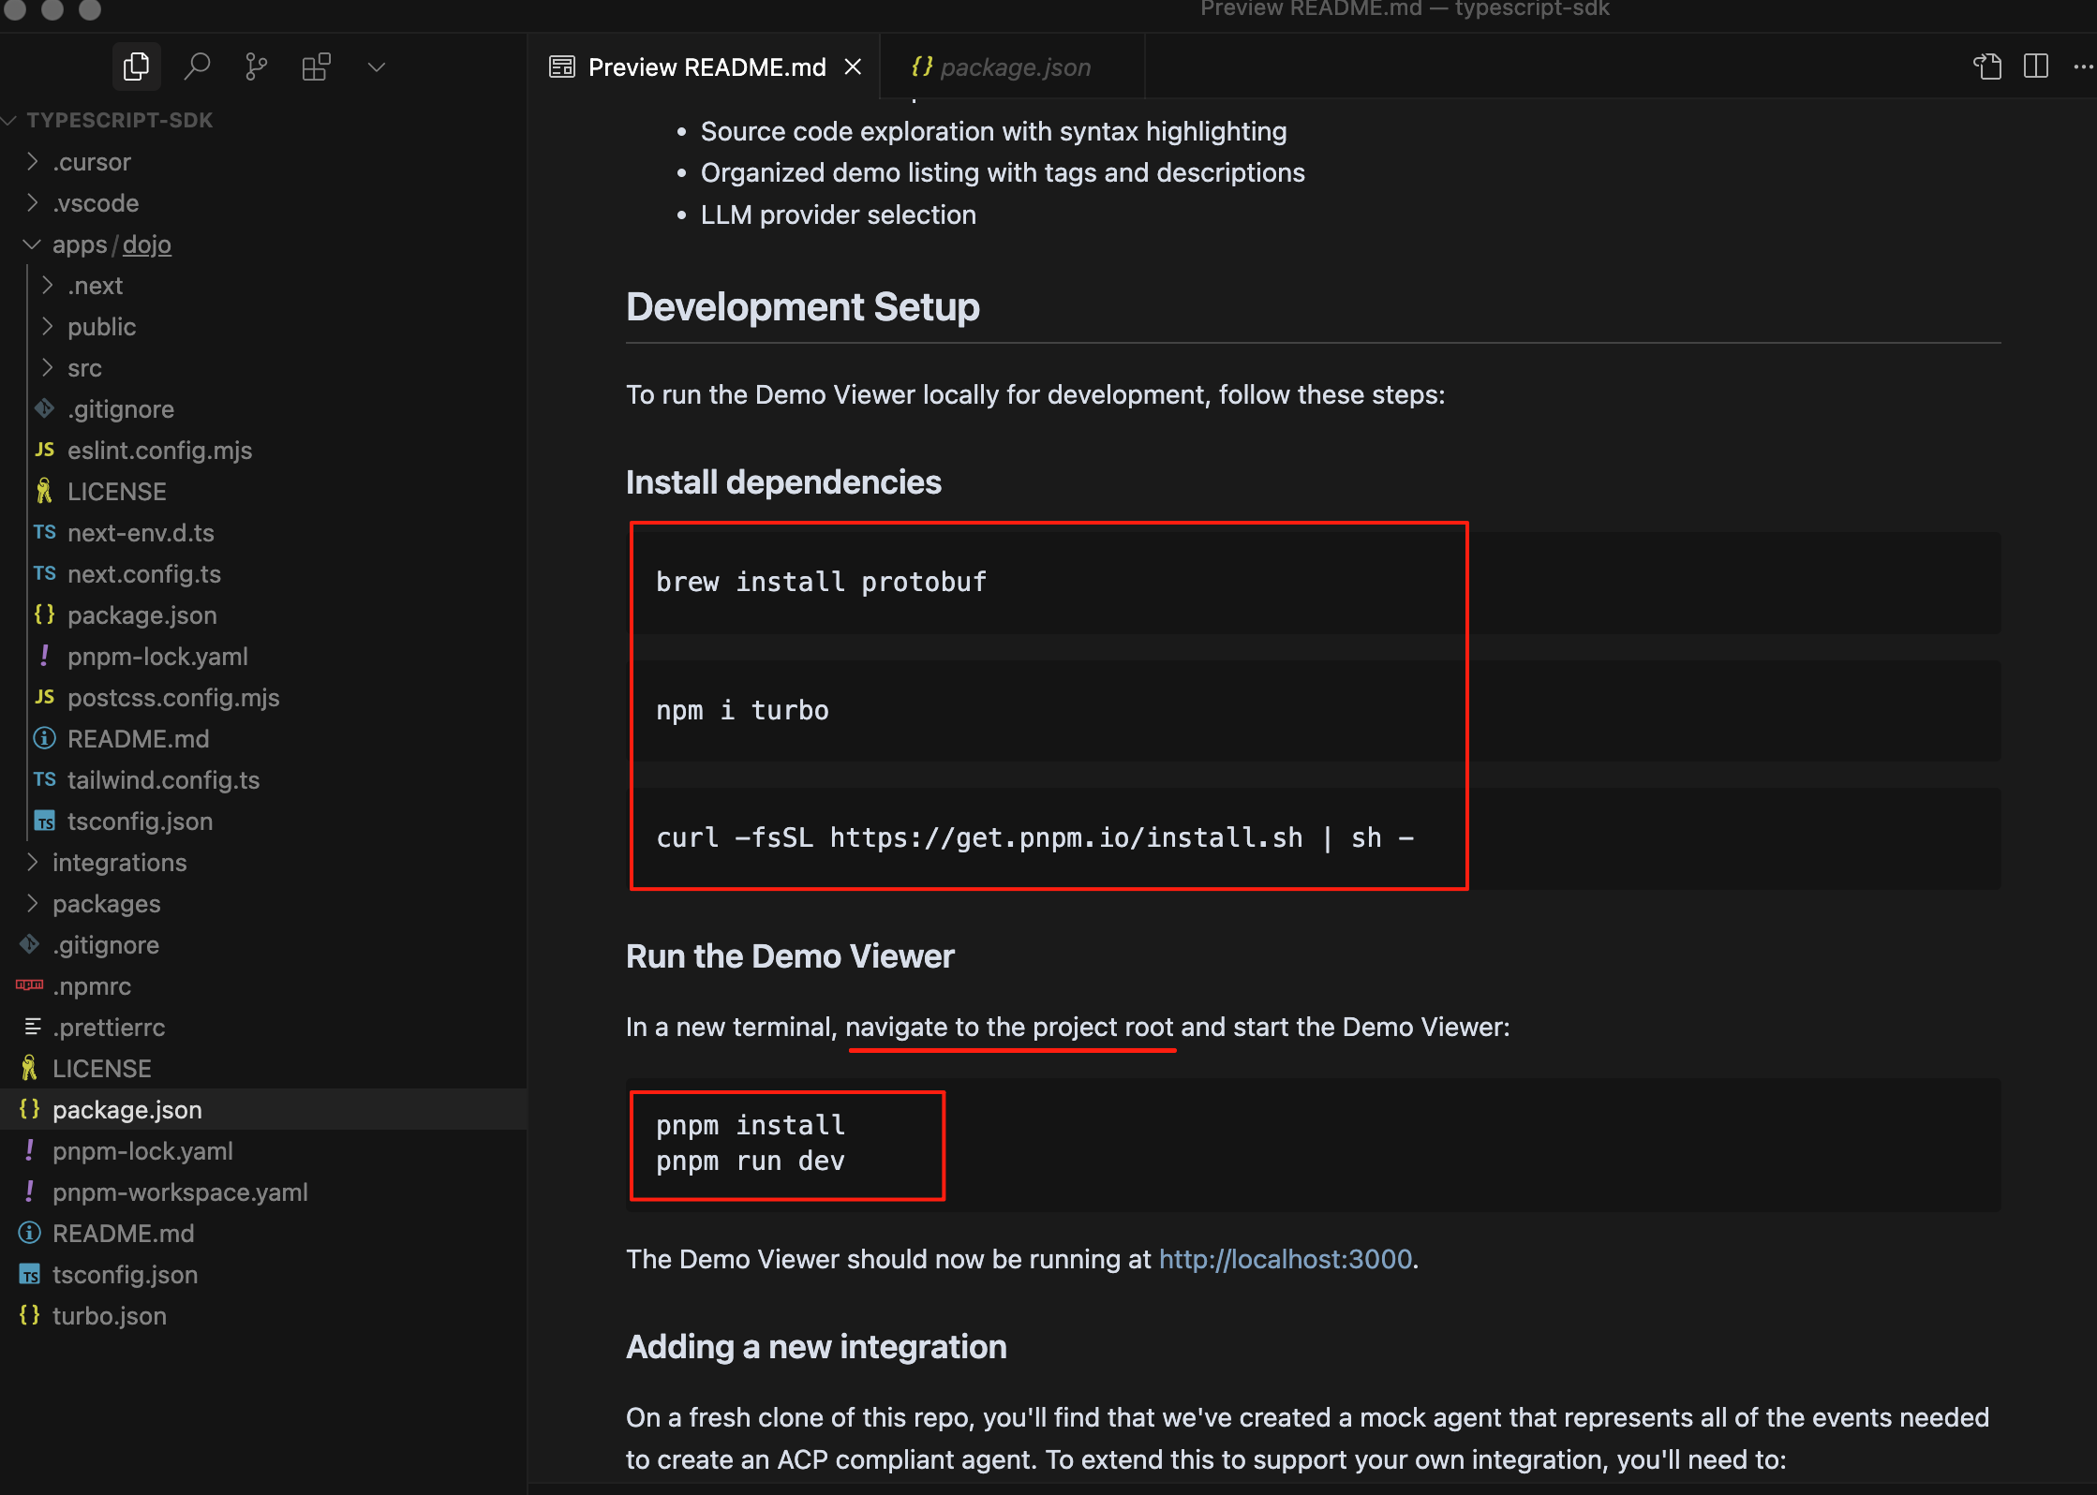Click the Split Editor Right icon

click(x=2036, y=67)
